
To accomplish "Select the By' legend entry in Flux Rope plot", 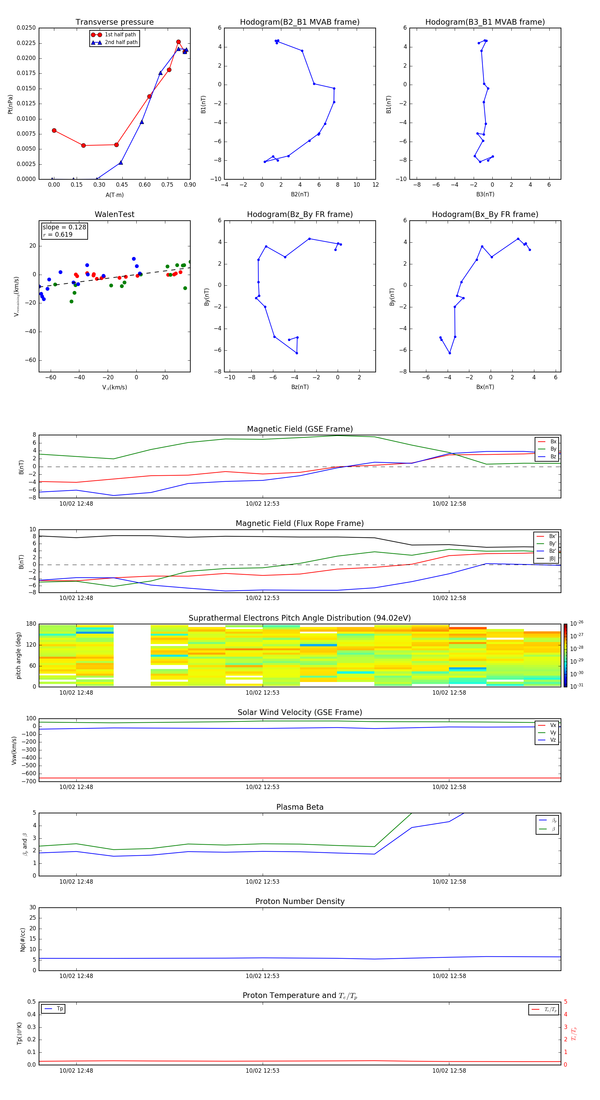I will coord(547,544).
